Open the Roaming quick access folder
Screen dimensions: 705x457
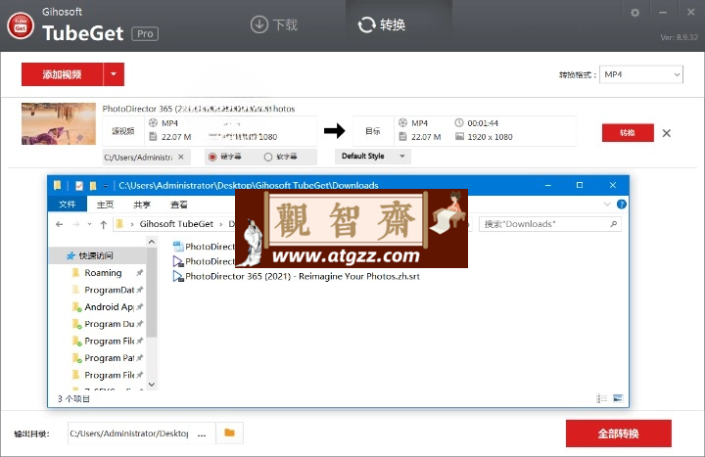(x=103, y=273)
